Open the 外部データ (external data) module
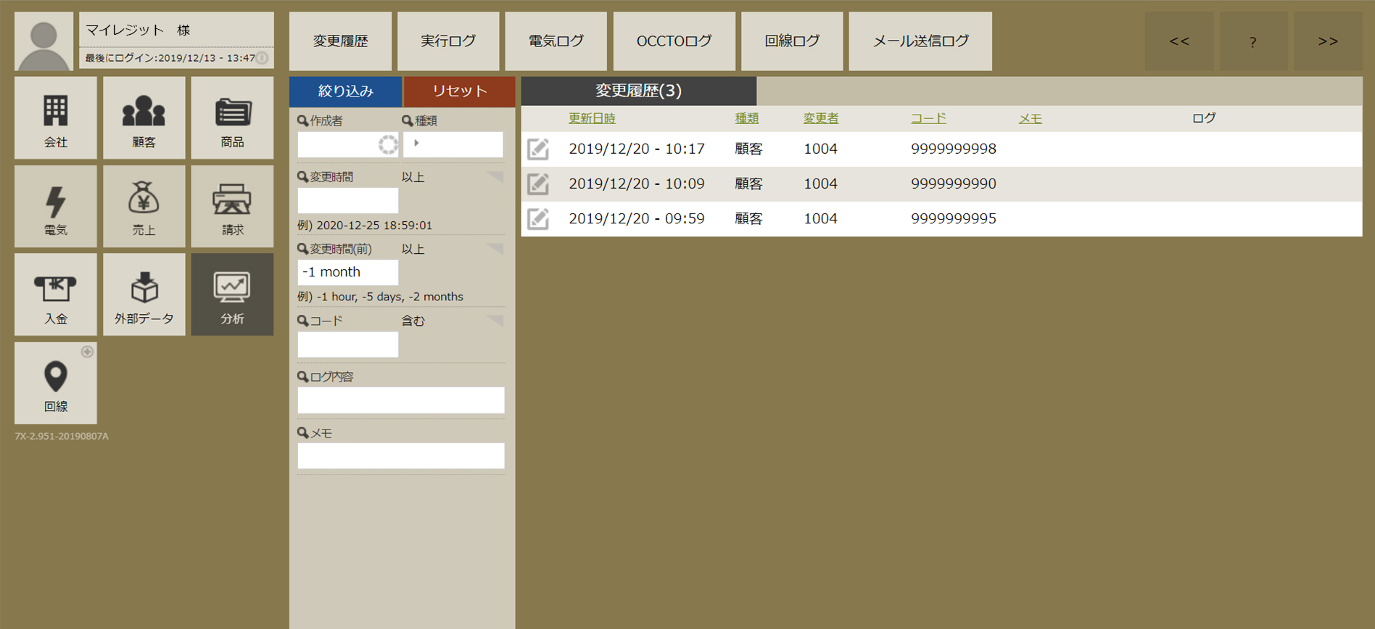The width and height of the screenshot is (1375, 629). coord(144,295)
